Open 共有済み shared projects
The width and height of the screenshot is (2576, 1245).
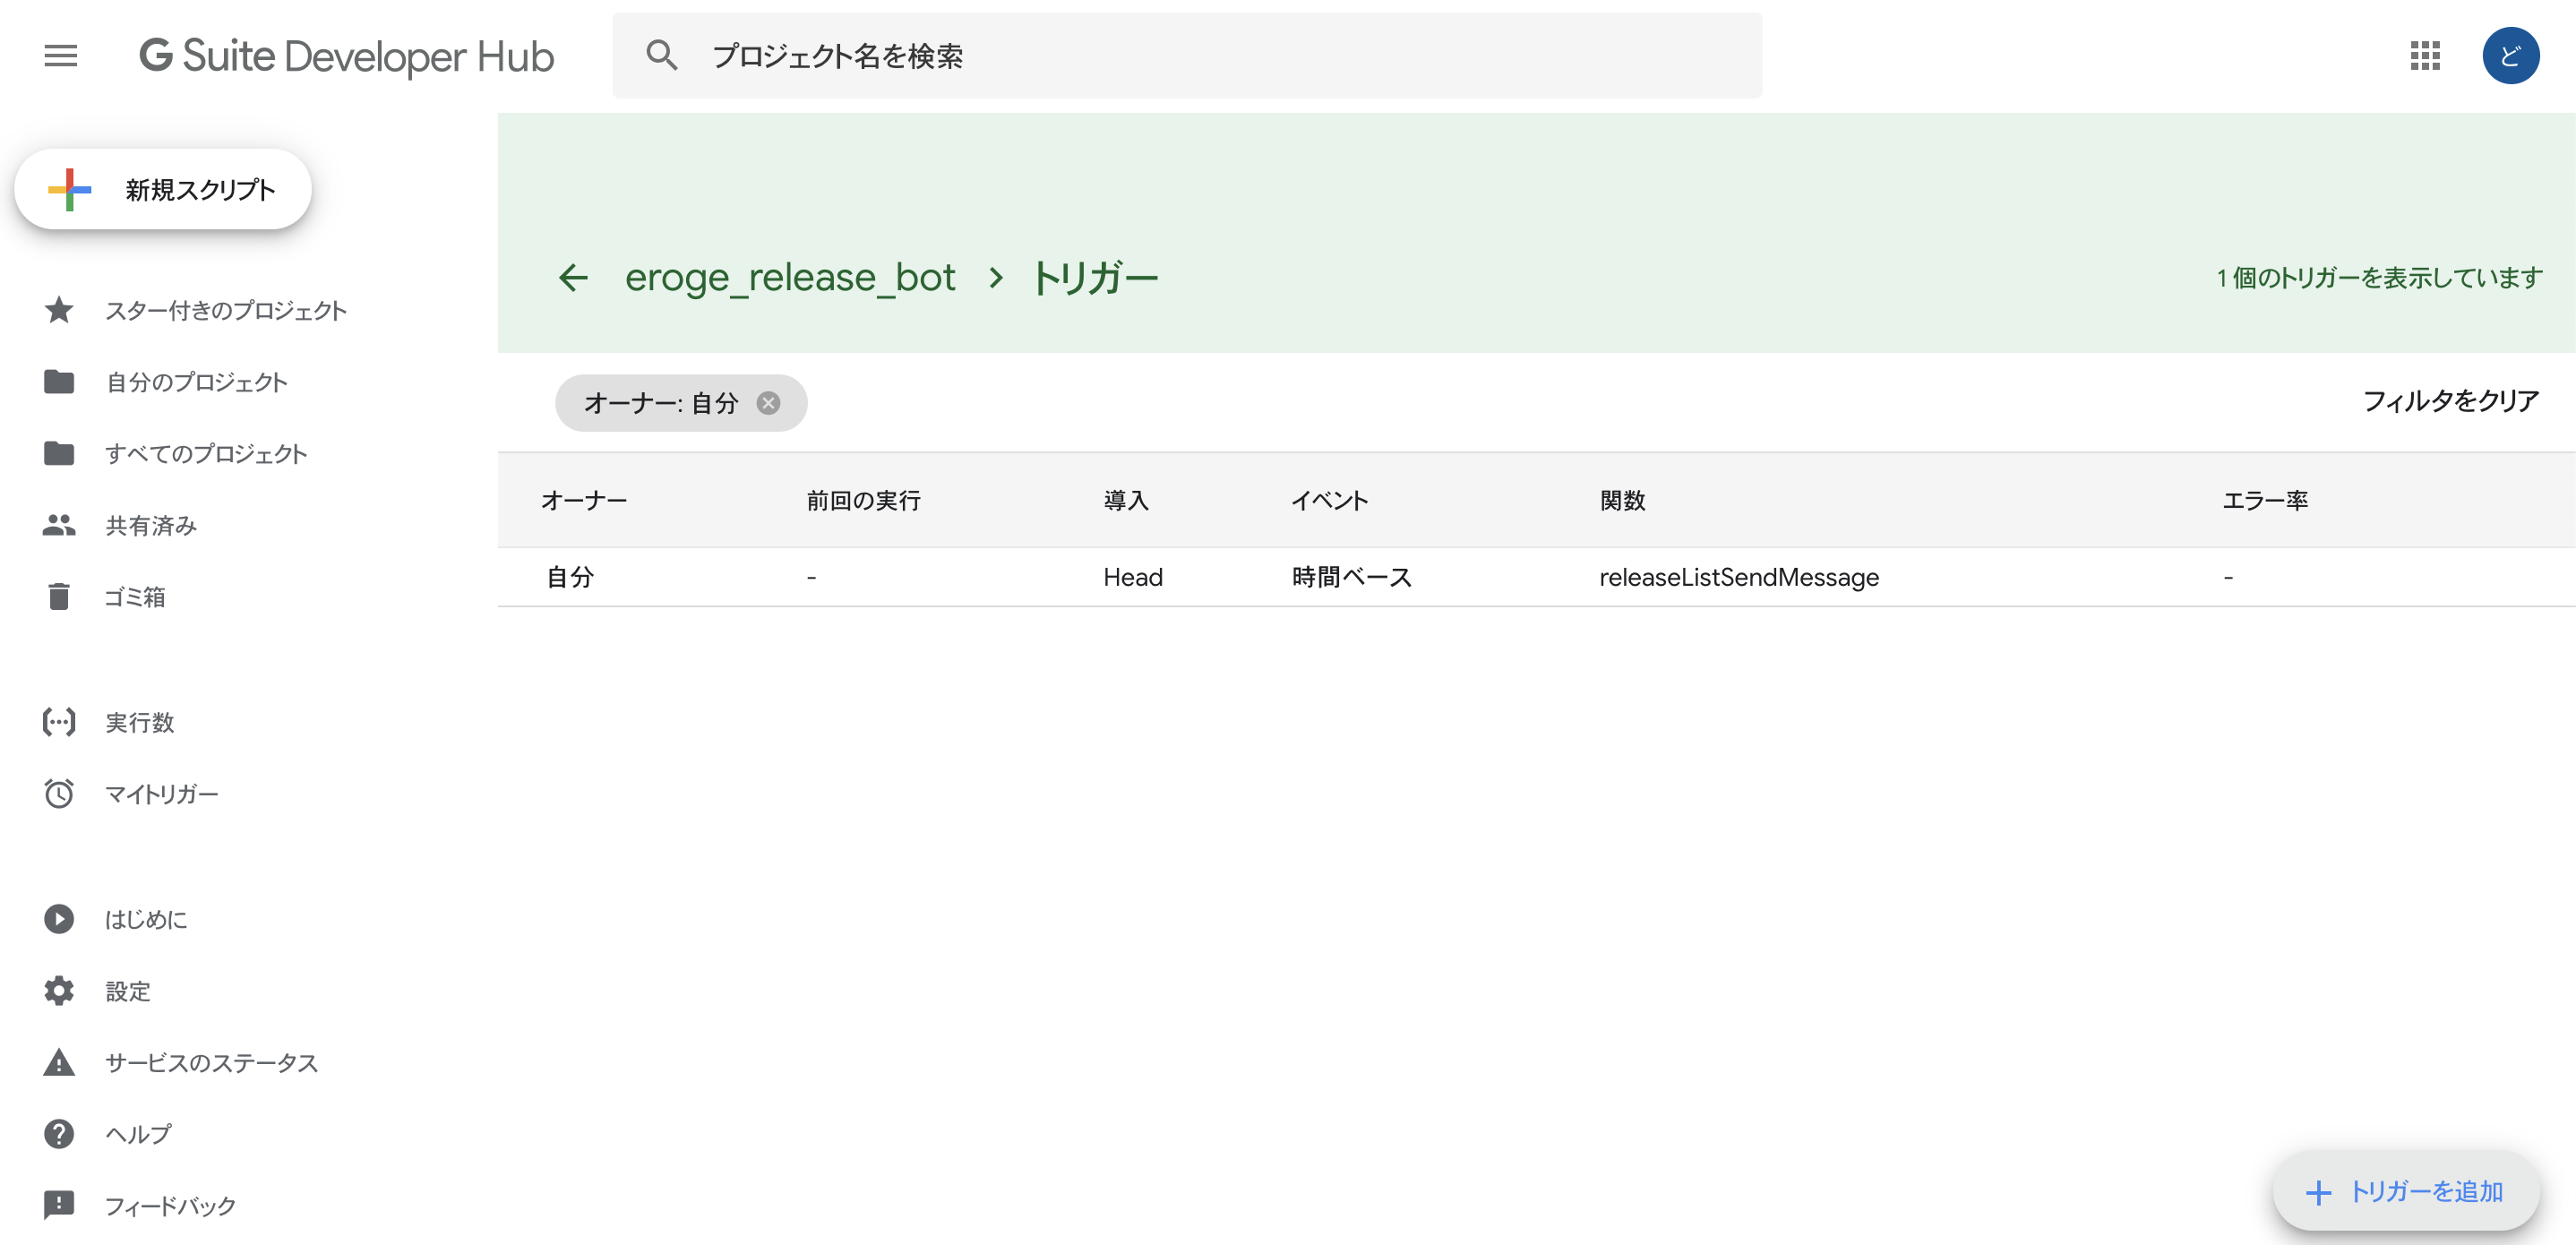coord(150,526)
